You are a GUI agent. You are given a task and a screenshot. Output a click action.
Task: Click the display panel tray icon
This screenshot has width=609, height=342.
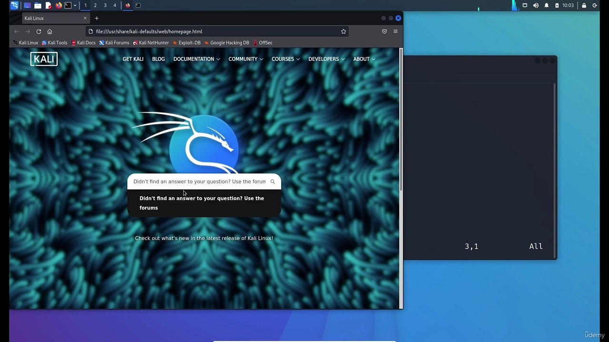pyautogui.click(x=525, y=5)
